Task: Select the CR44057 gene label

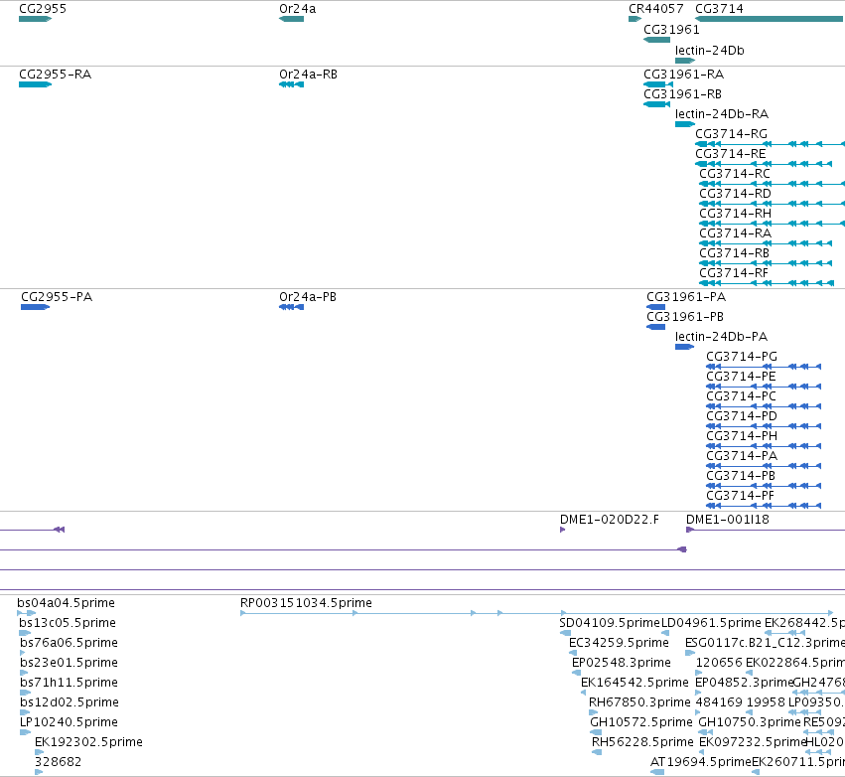Action: point(656,9)
